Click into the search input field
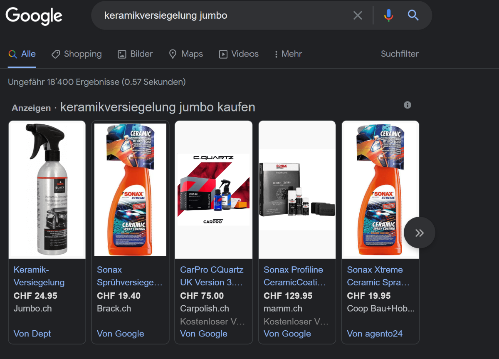This screenshot has height=359, width=499. (x=225, y=16)
